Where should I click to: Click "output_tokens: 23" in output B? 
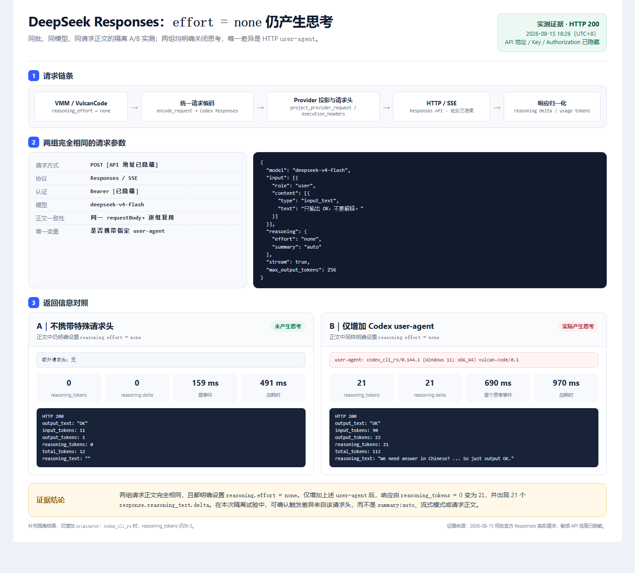coord(358,437)
